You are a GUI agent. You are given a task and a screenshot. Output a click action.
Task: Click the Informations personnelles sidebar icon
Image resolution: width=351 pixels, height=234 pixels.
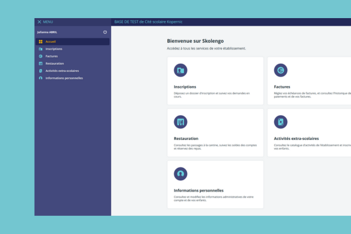click(x=40, y=78)
